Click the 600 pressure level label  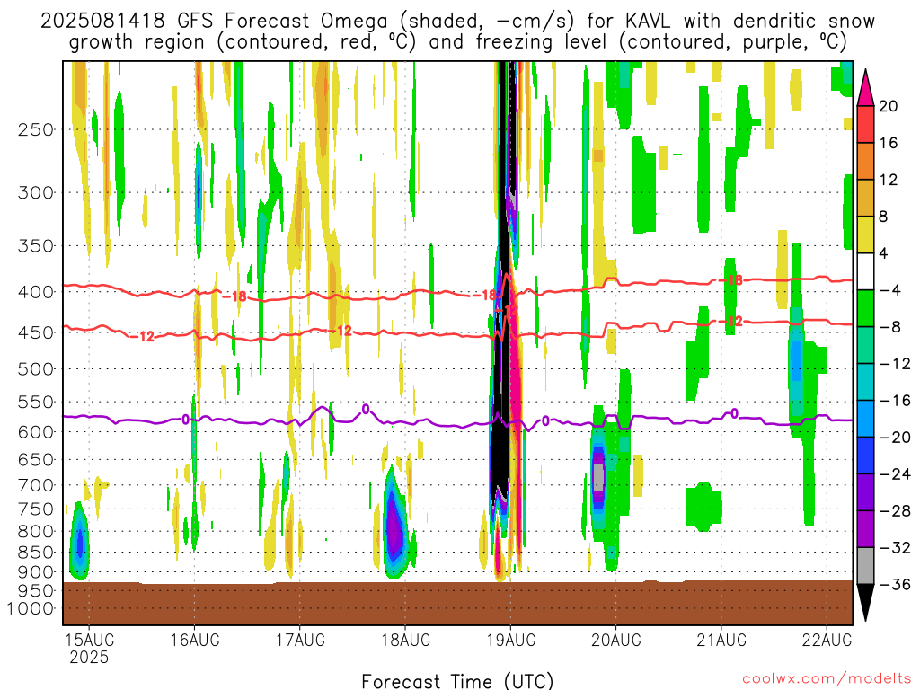tap(36, 432)
